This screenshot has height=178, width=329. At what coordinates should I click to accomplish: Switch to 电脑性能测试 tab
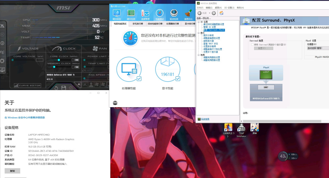tap(120, 24)
